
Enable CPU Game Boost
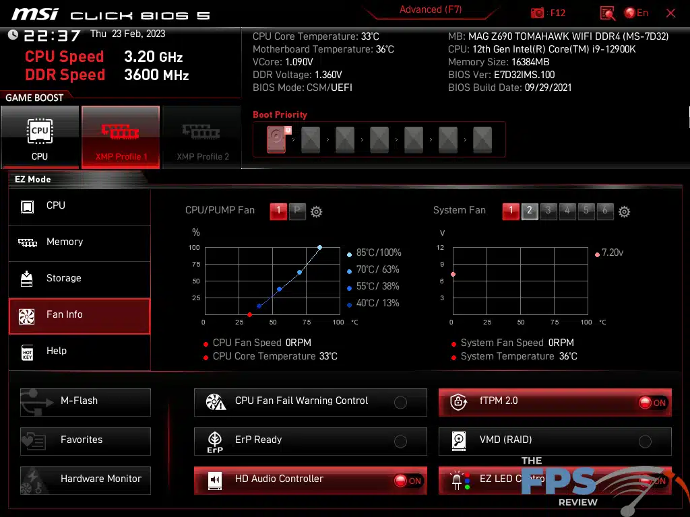tap(40, 137)
